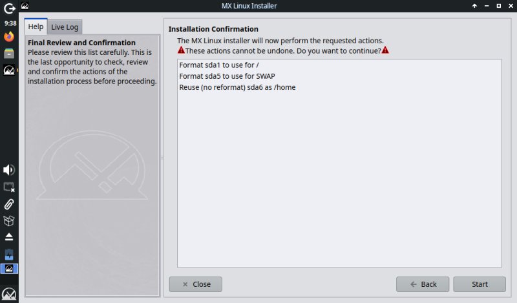Click the Close button in the installer
The image size is (517, 303).
[195, 284]
